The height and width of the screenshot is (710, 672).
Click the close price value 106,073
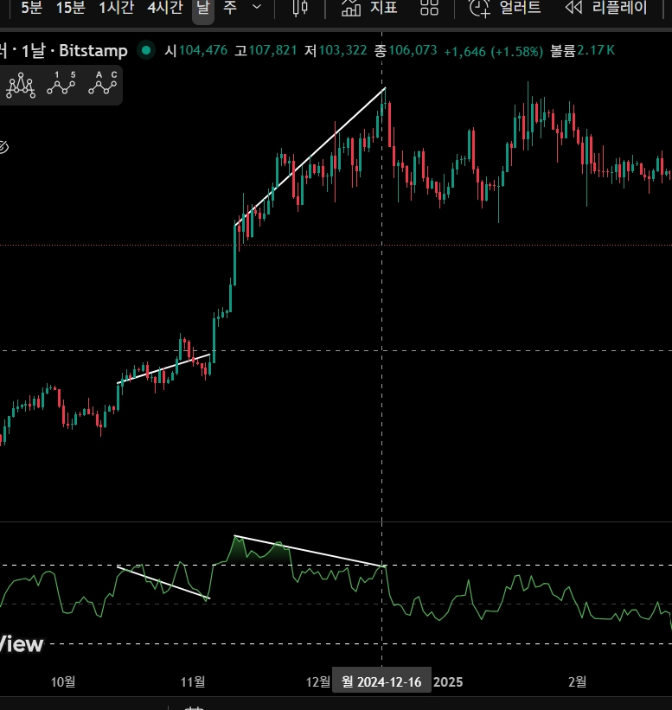413,50
